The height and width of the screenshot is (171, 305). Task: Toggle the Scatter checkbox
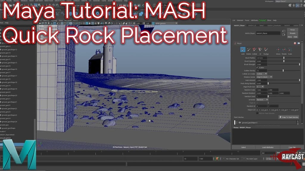coord(257,67)
